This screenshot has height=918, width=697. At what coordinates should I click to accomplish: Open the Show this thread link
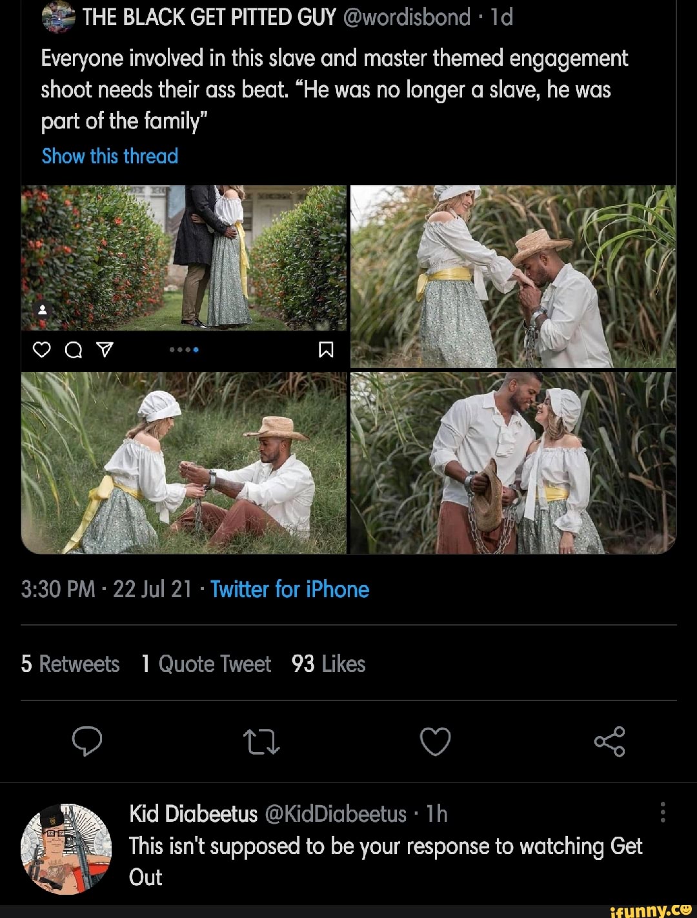[110, 156]
